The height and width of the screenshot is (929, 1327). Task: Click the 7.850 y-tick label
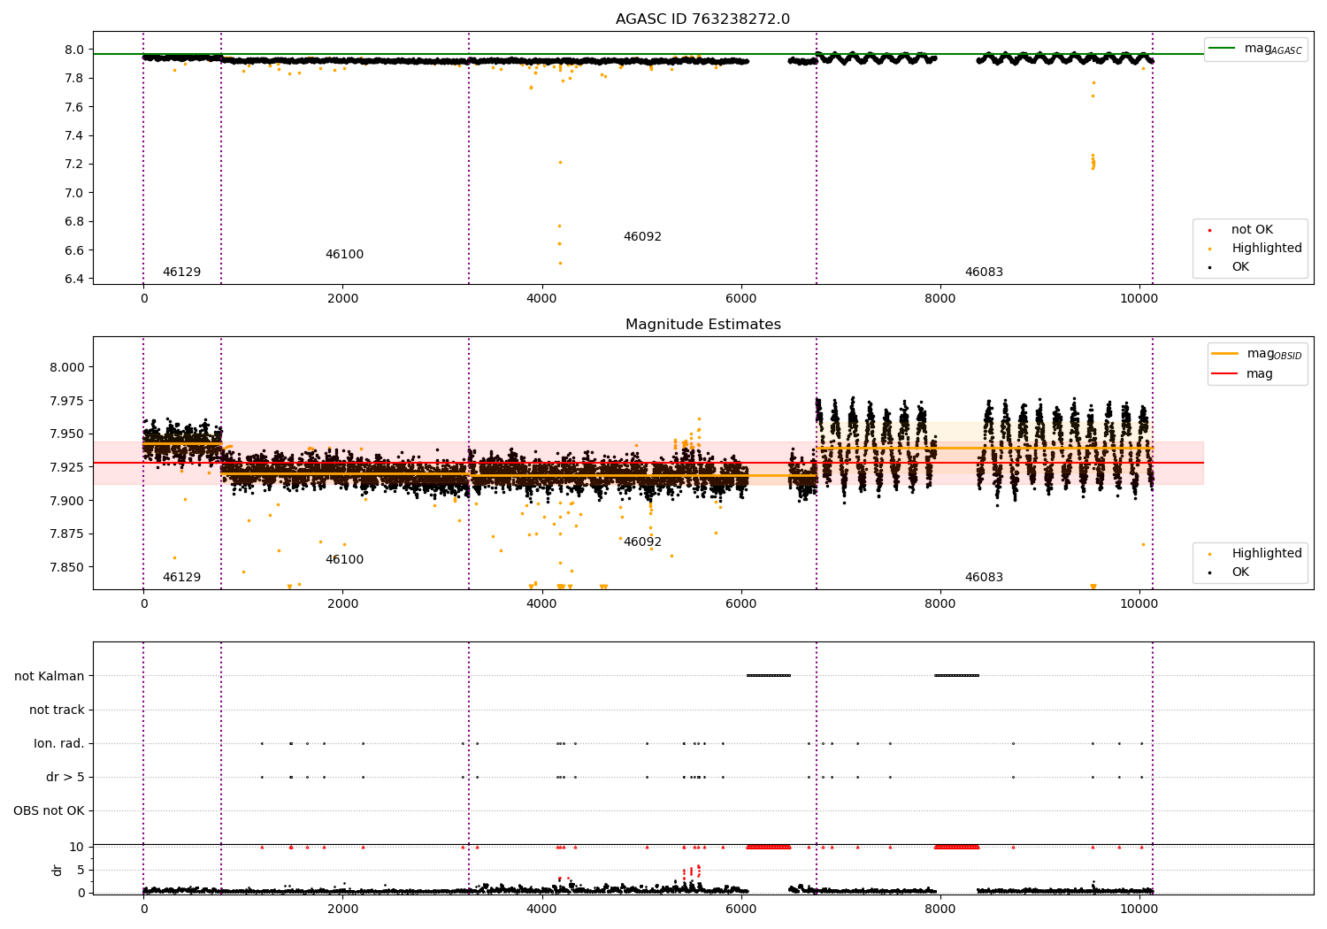(67, 568)
